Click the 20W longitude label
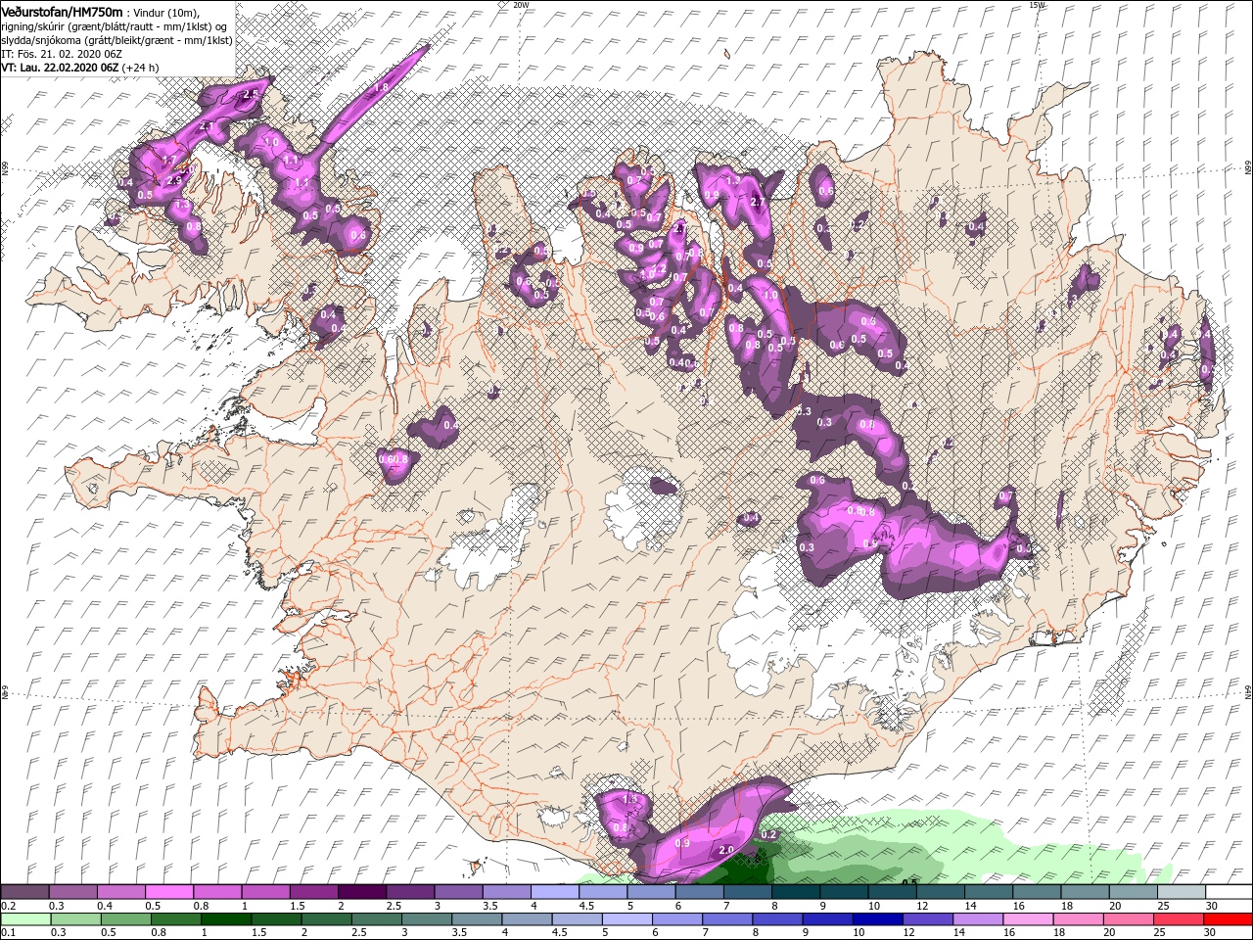 click(520, 4)
